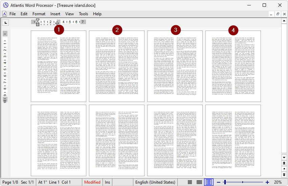Click the browse-object dot button on scrollbar
The width and height of the screenshot is (288, 186).
pyautogui.click(x=284, y=169)
